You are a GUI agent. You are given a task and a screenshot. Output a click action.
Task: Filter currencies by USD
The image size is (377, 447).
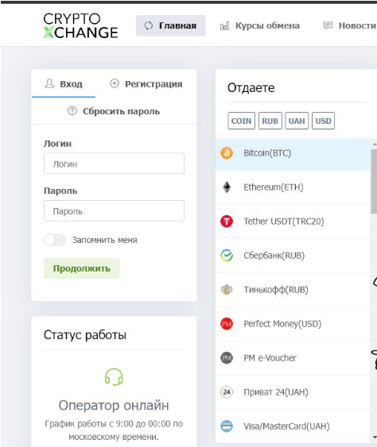[x=323, y=121]
